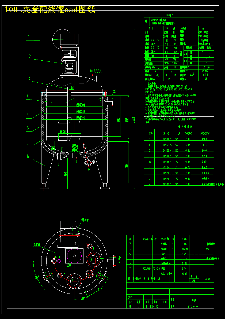This screenshot has height=319, width=225.
Task: Select leader callout "1" pointing to the motor
Action: tap(29, 36)
